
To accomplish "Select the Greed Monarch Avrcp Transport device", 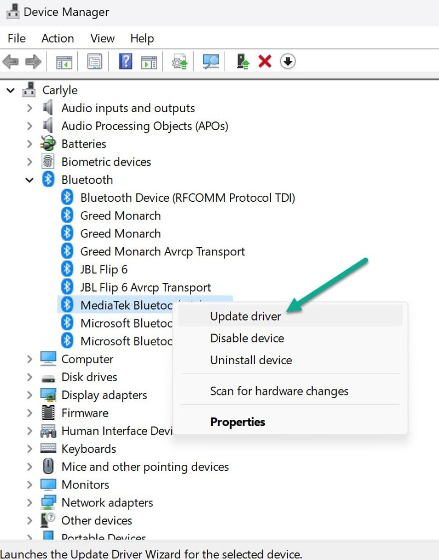I will [161, 252].
